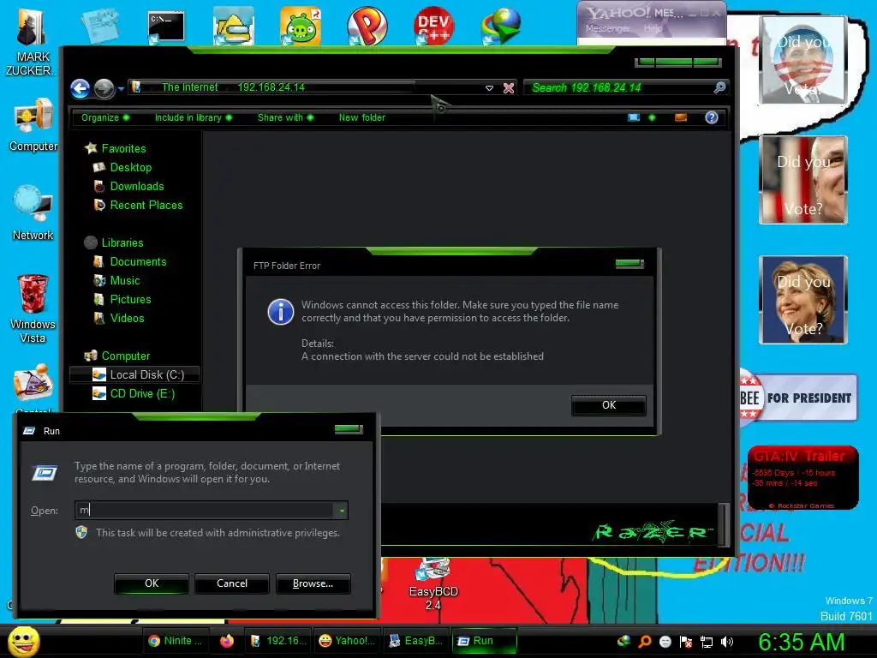This screenshot has height=658, width=877.
Task: Open Explorer help with the question mark
Action: tap(712, 117)
